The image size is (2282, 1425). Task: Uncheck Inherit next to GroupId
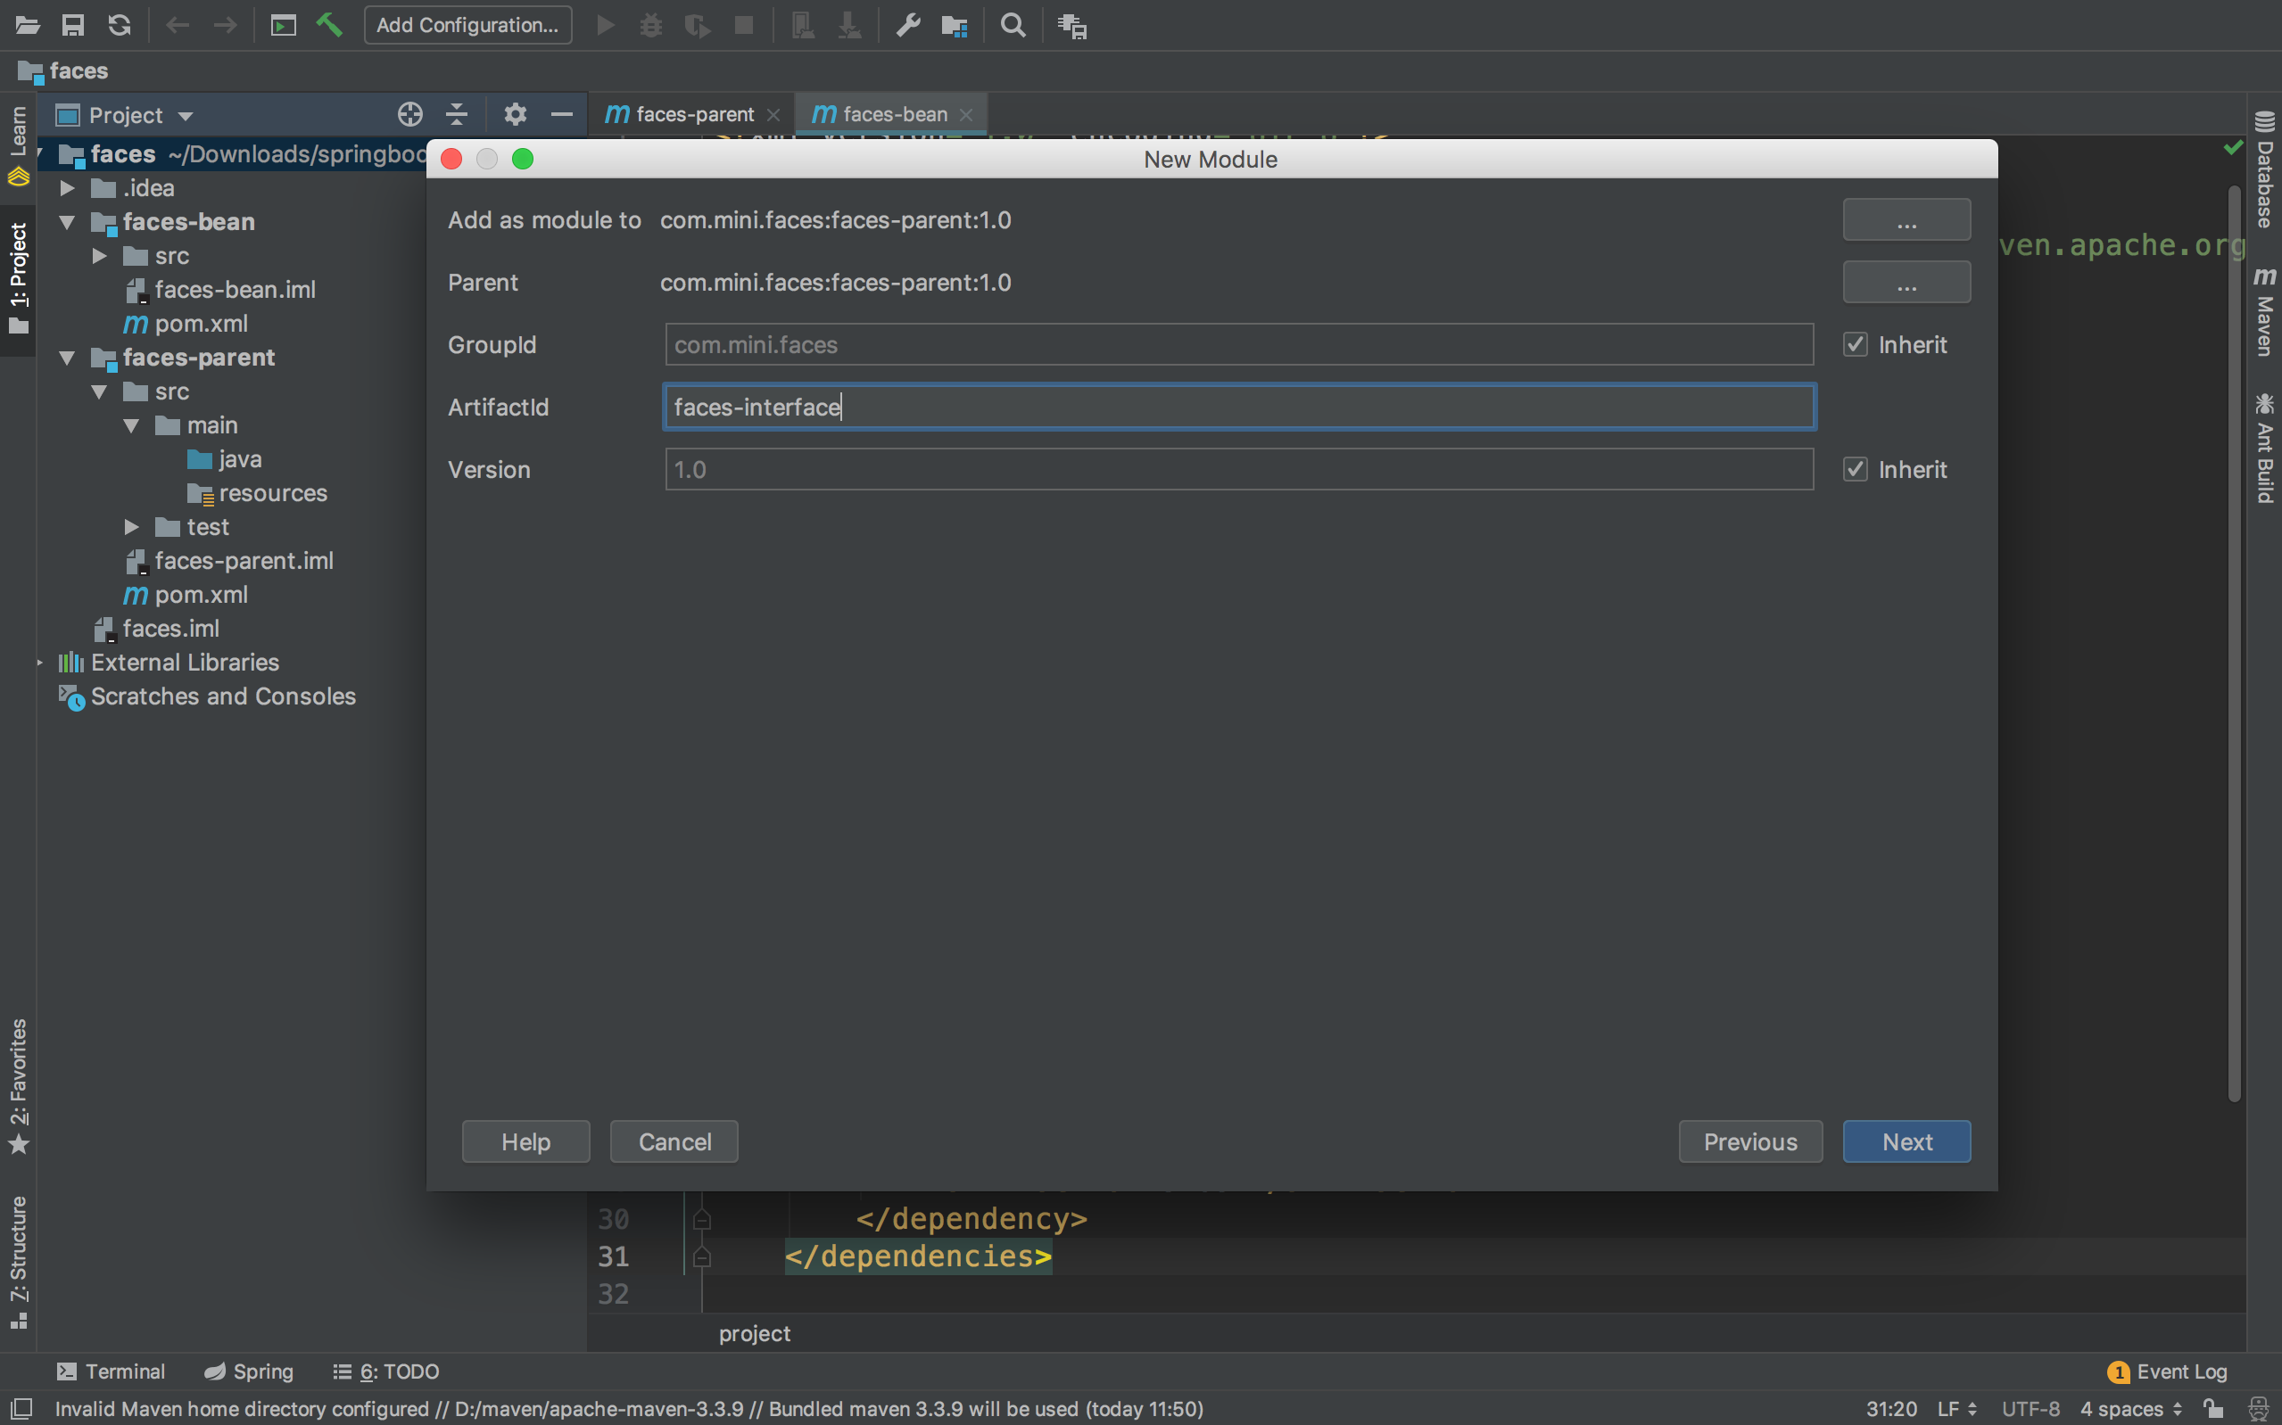[1855, 344]
